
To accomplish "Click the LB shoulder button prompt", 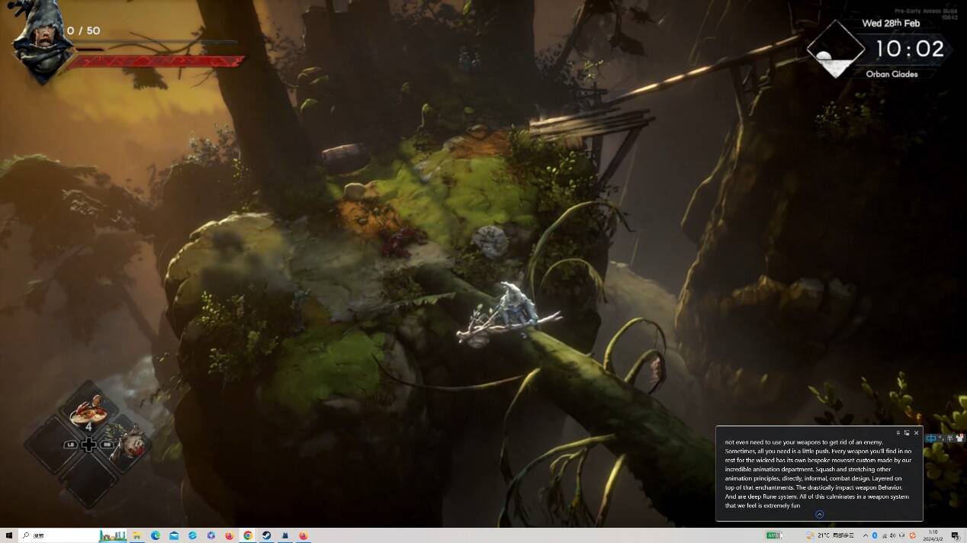I will pyautogui.click(x=71, y=445).
